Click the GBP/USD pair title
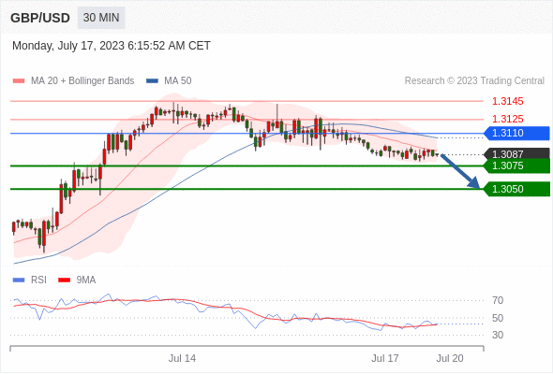Image resolution: width=553 pixels, height=374 pixels. [x=40, y=18]
